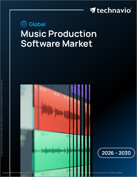Click the vertical licensing notice on left edge
The height and width of the screenshot is (177, 137).
[2, 118]
